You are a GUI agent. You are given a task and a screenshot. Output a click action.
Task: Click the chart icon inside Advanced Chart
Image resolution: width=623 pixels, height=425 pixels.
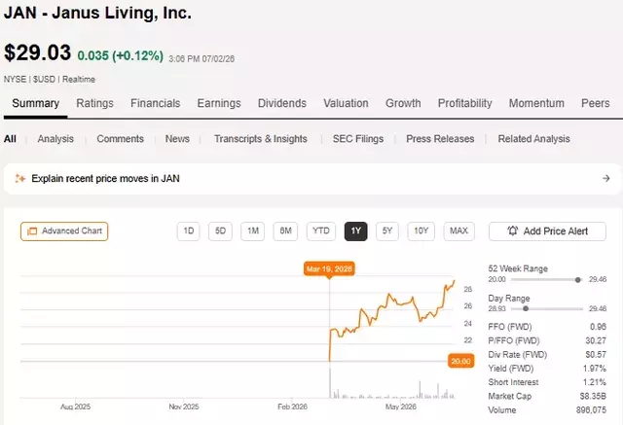click(x=32, y=230)
